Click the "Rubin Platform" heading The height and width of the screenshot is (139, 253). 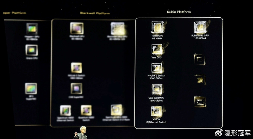point(179,12)
